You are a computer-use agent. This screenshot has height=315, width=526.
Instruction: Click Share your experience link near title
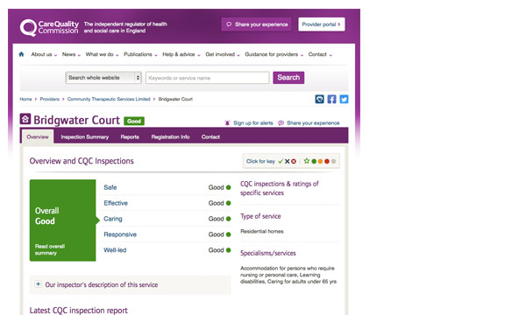[313, 122]
